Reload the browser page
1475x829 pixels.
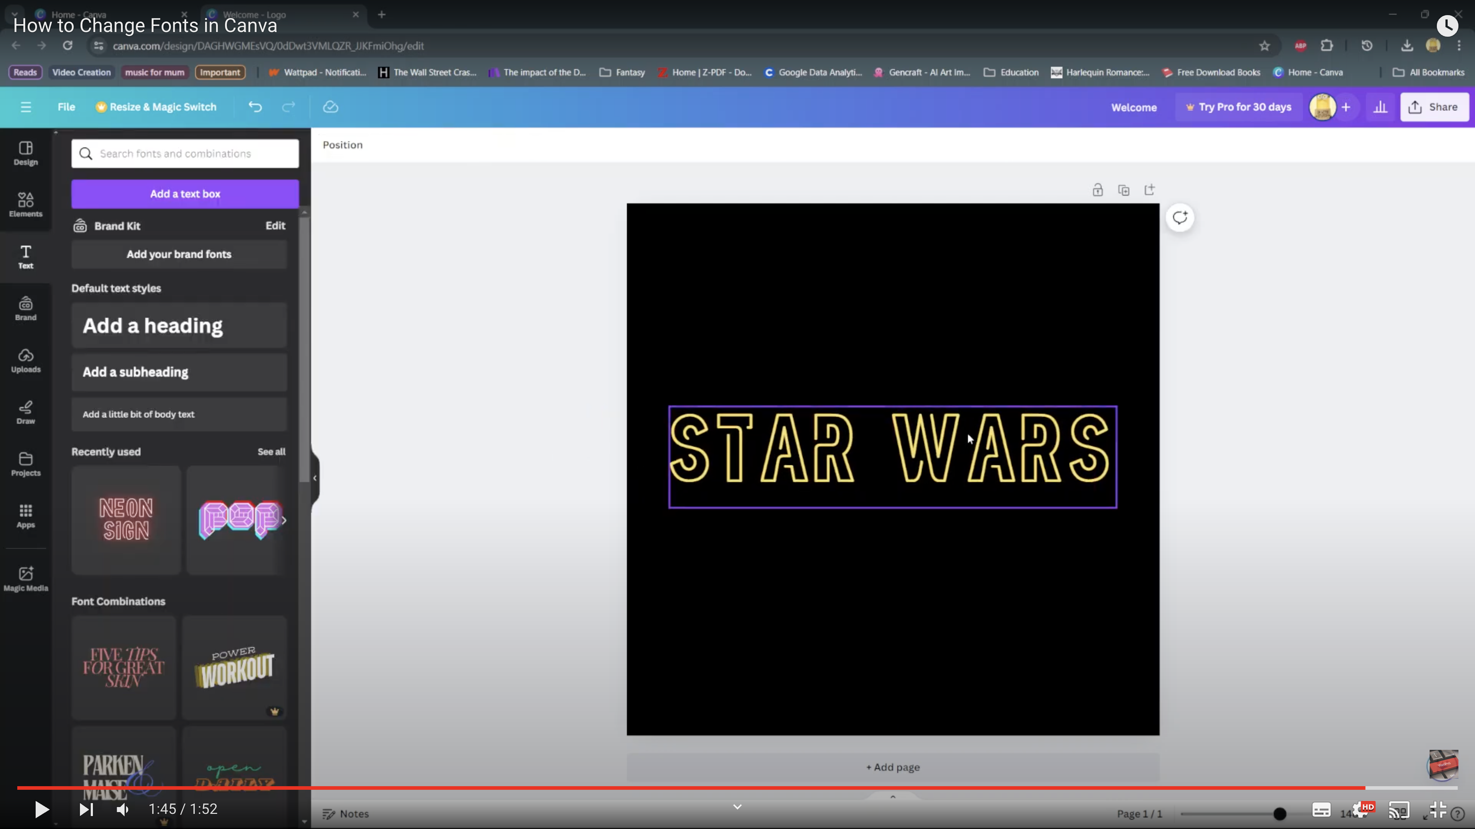pos(68,46)
